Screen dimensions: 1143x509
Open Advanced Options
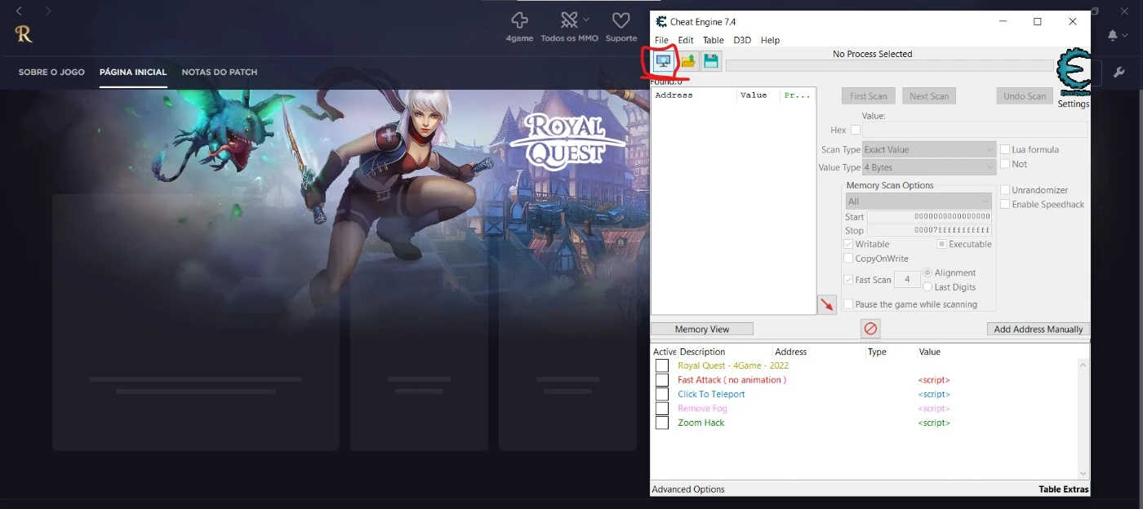688,489
